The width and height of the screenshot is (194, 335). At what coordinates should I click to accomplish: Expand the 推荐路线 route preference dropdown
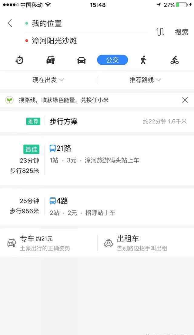point(145,80)
